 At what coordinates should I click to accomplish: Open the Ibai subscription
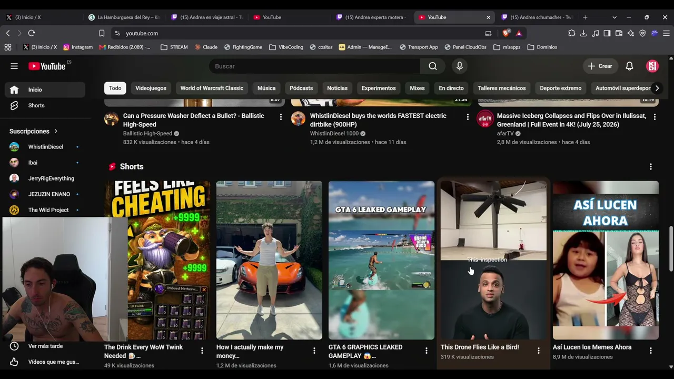click(x=45, y=163)
